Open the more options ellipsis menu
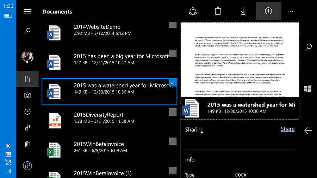Screen dimensions: 317x178 tap(290, 11)
